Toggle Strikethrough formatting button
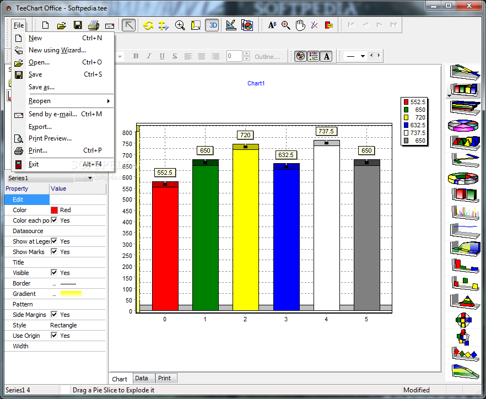 (x=175, y=56)
